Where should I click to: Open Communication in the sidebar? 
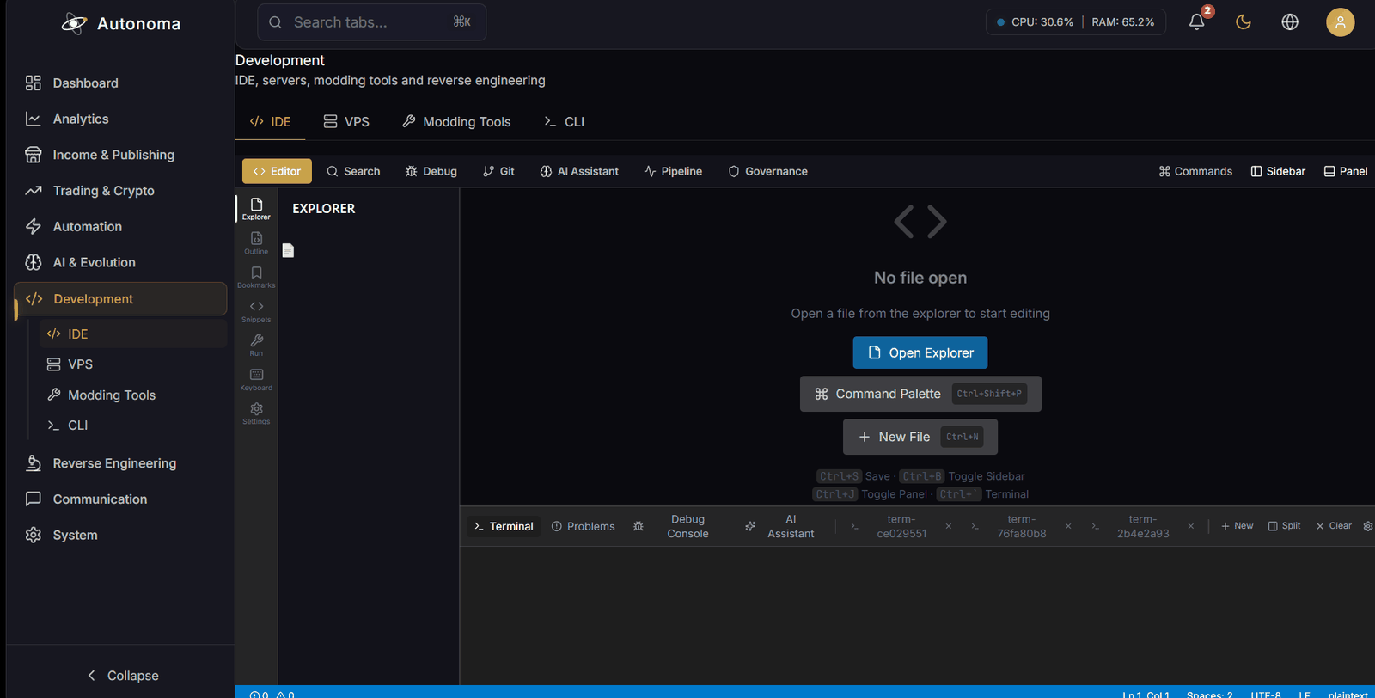120,499
